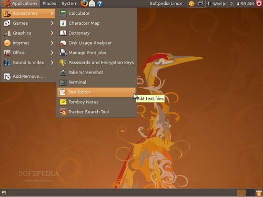Open the Help question mark launcher
The height and width of the screenshot is (197, 263).
(100, 4)
